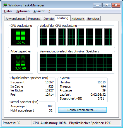The width and height of the screenshot is (123, 128).
Task: Click the Nicht ausgelagert value 32
Action: (51, 110)
